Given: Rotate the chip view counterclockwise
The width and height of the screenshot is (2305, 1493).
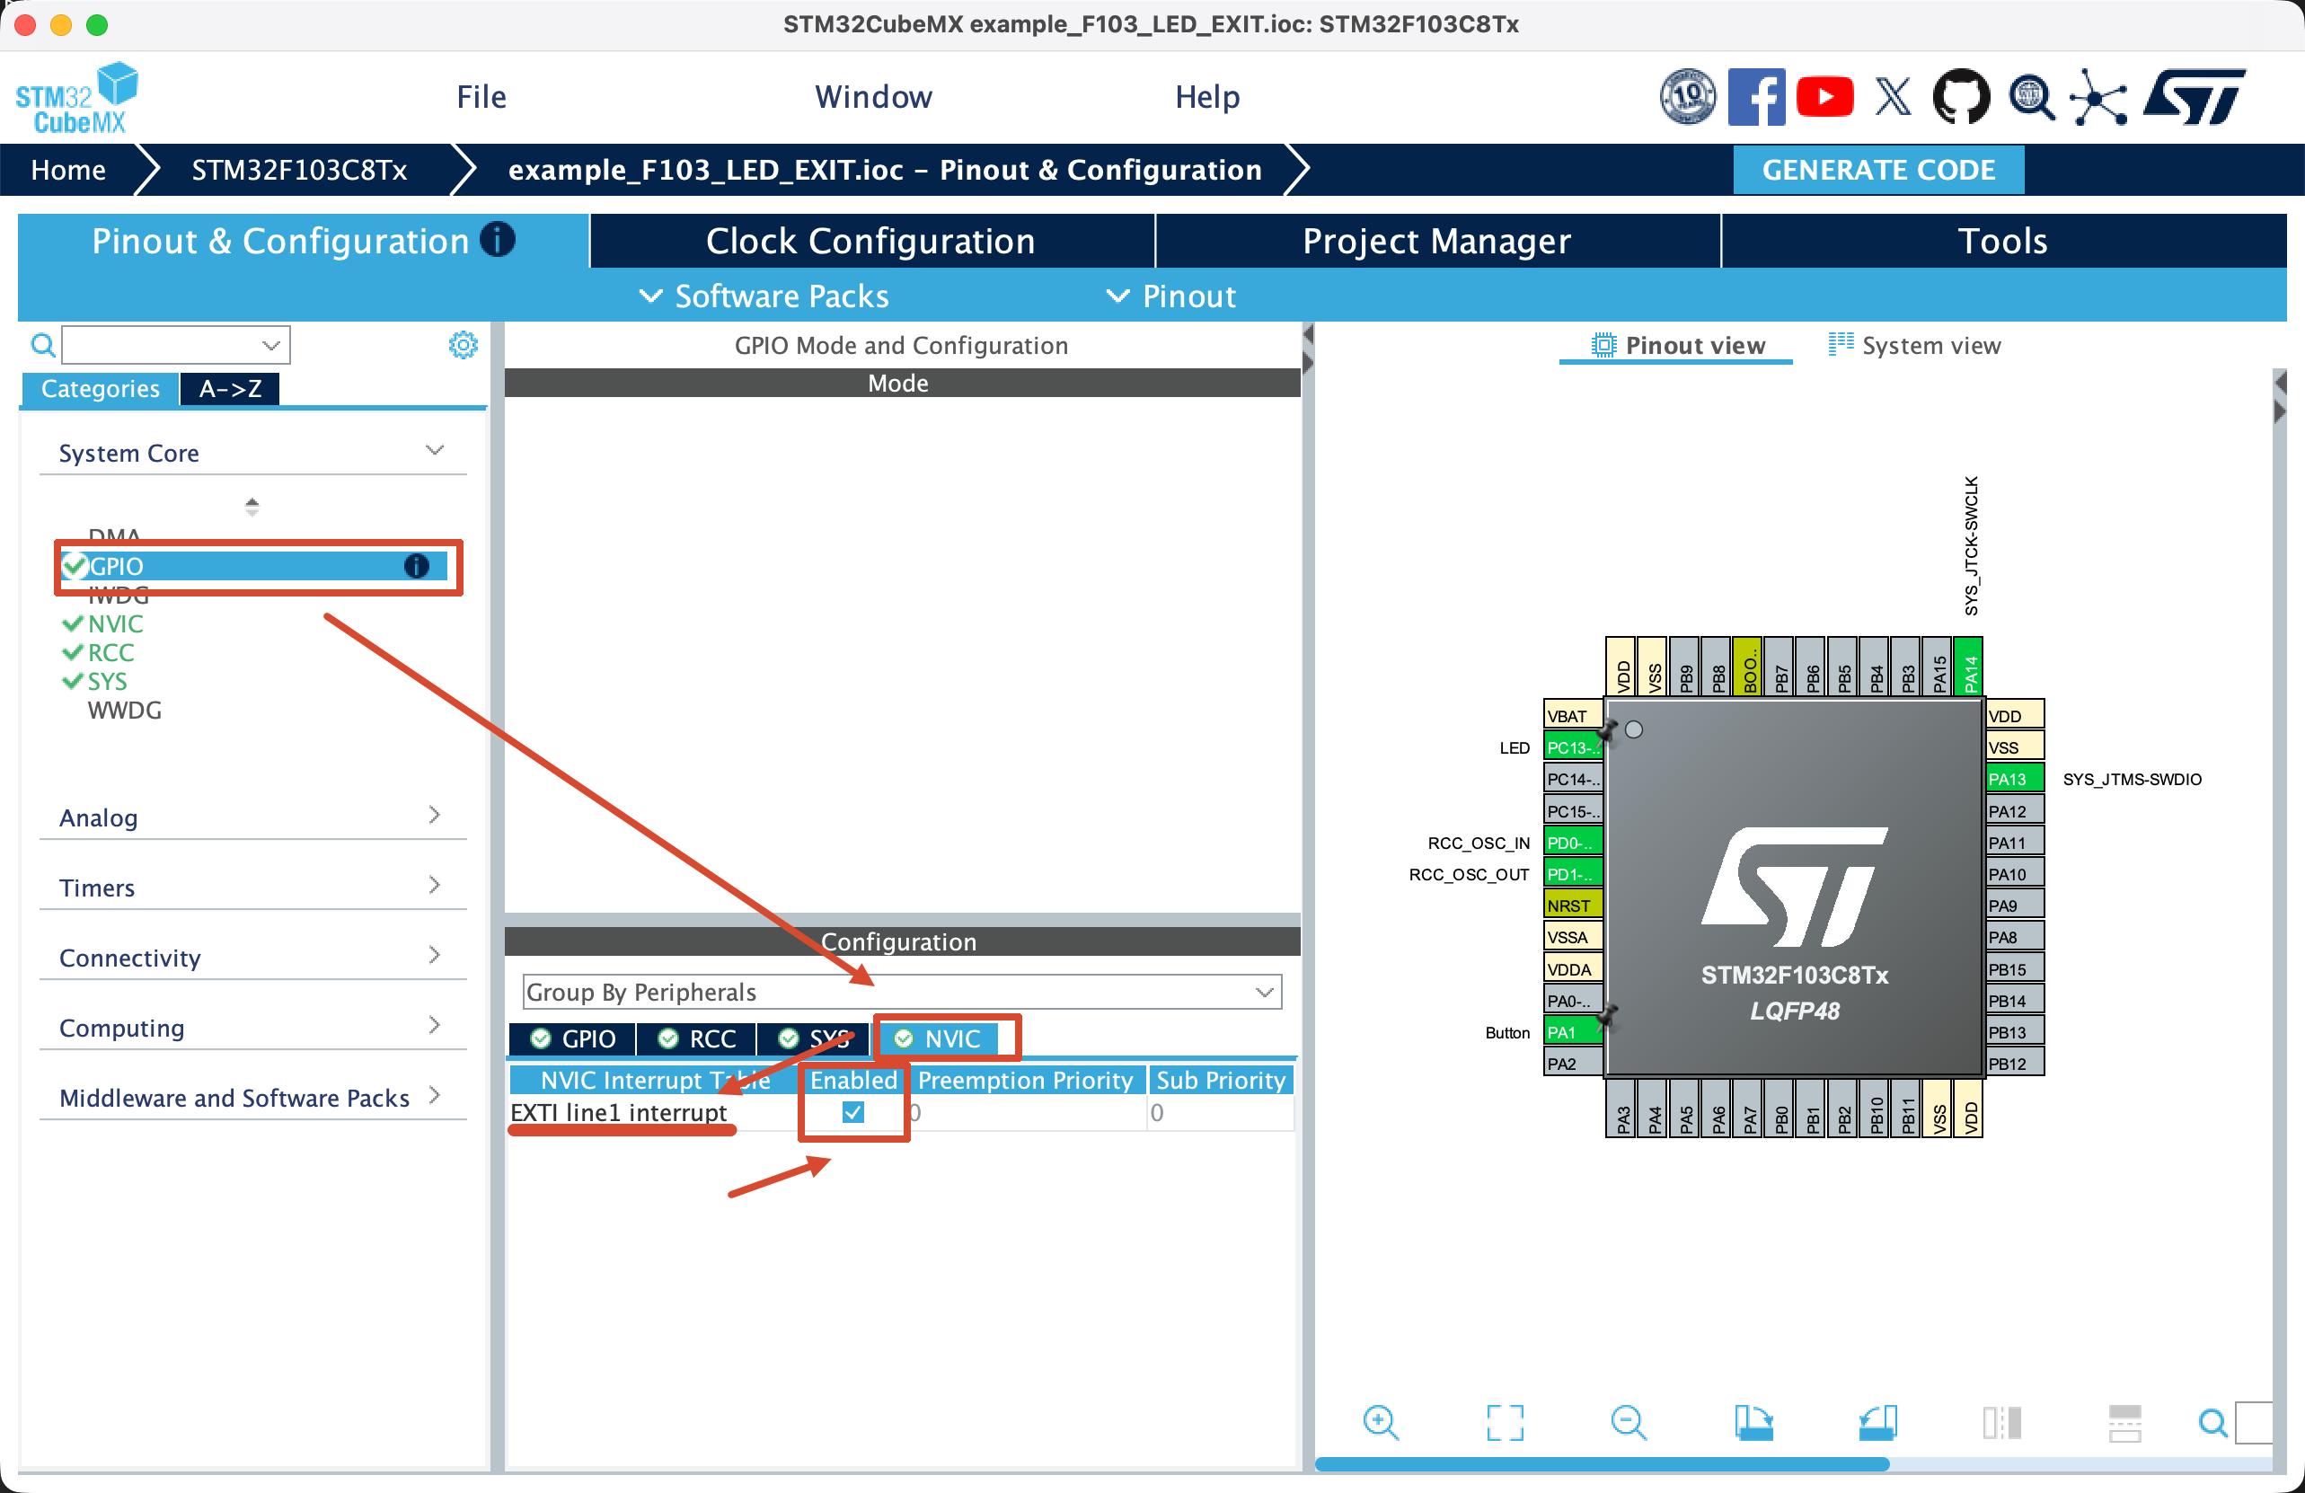Looking at the screenshot, I should pyautogui.click(x=1878, y=1422).
